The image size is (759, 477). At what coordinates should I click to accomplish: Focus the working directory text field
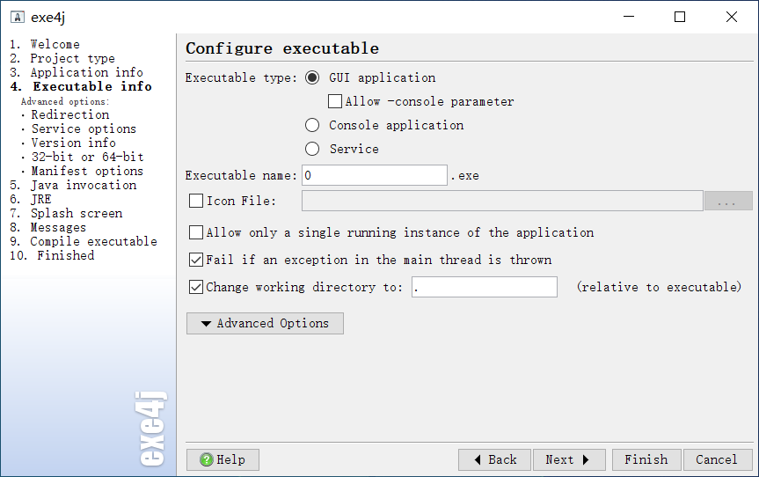tap(484, 287)
